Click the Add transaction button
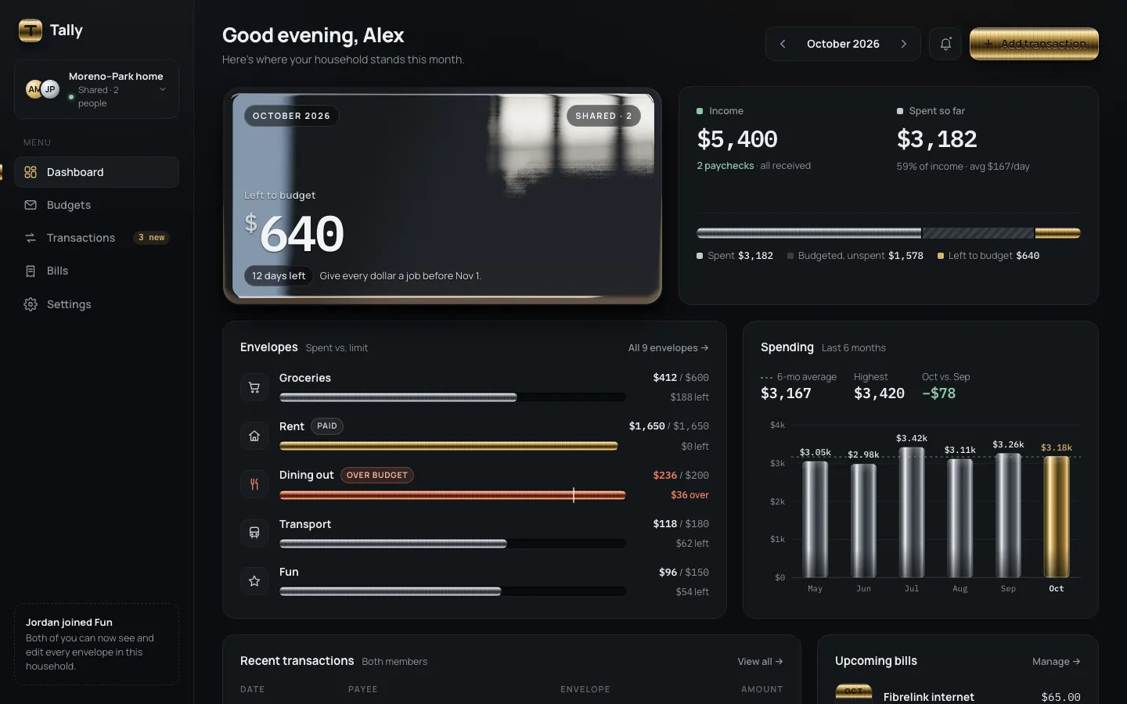This screenshot has width=1127, height=704. [x=1034, y=44]
